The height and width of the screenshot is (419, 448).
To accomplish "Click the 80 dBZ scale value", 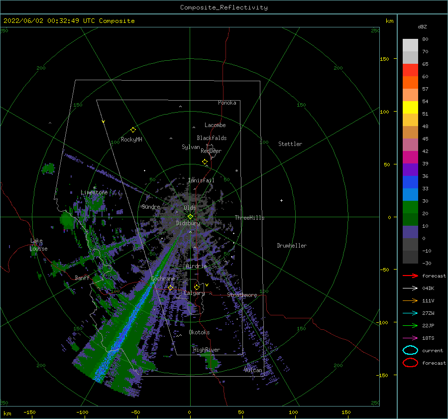I will (x=425, y=39).
